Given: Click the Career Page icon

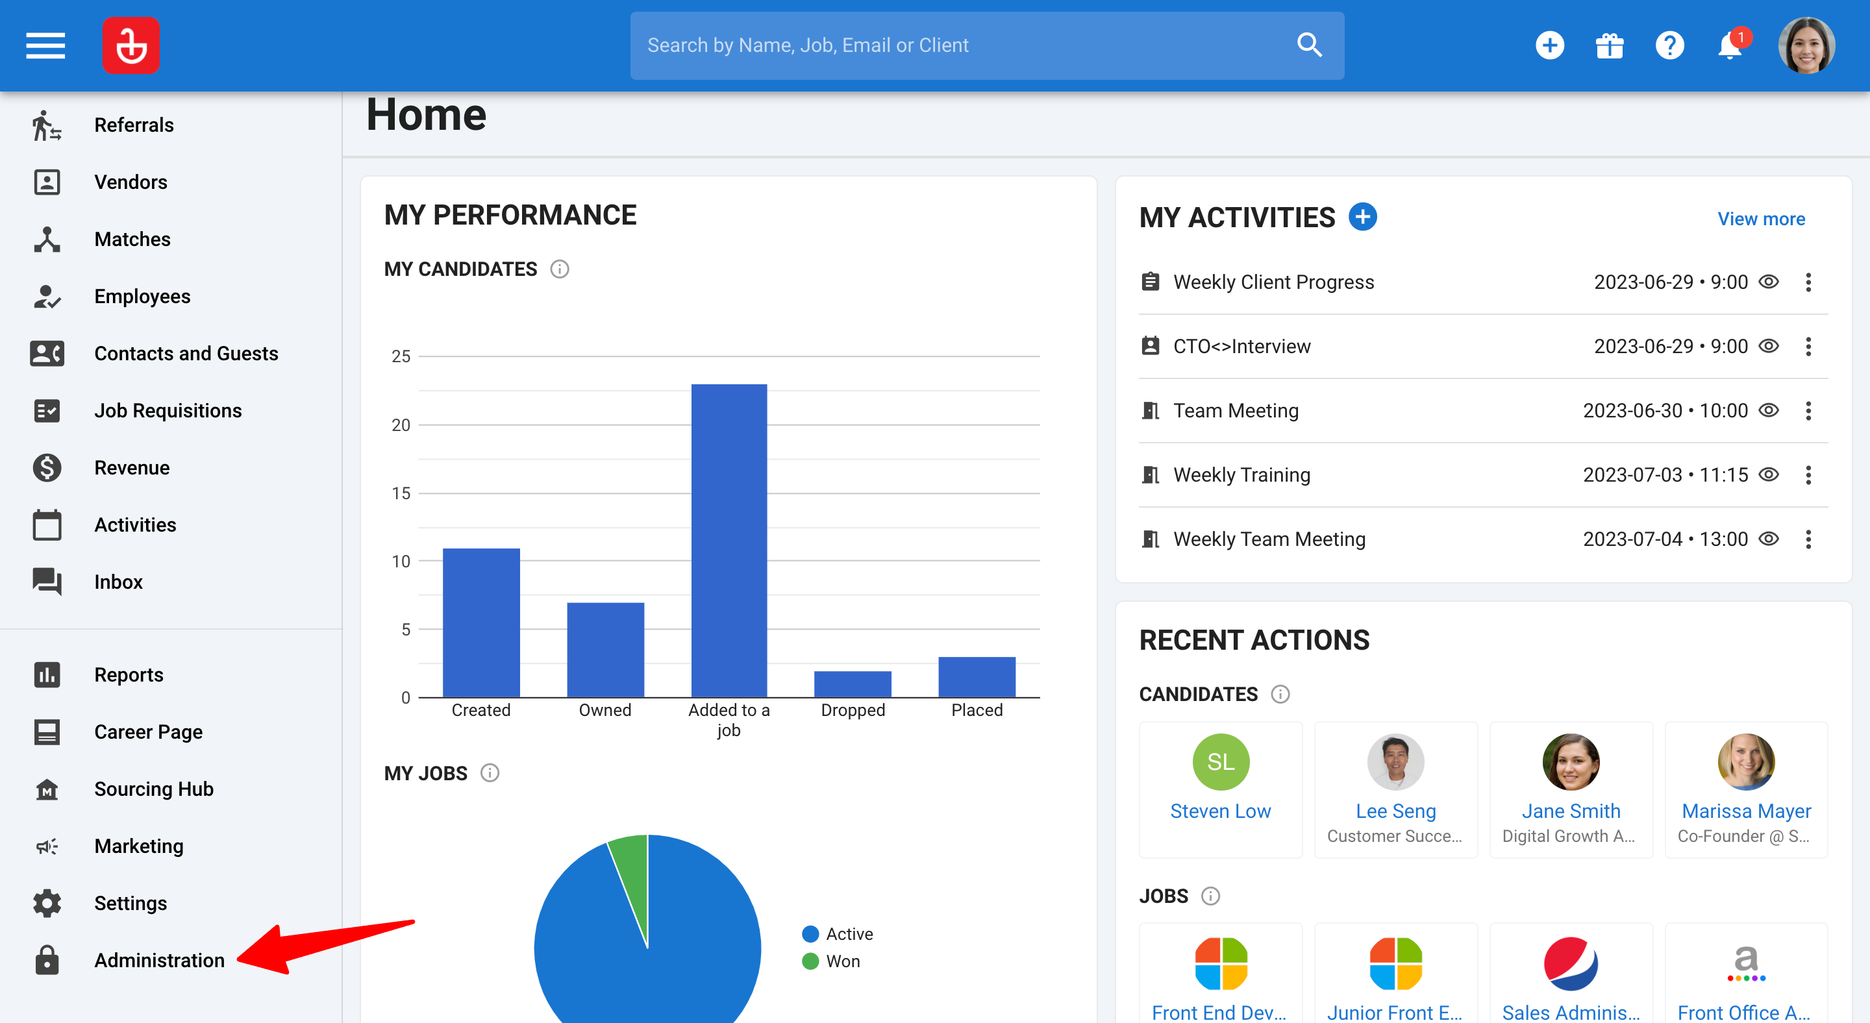Looking at the screenshot, I should [x=47, y=732].
